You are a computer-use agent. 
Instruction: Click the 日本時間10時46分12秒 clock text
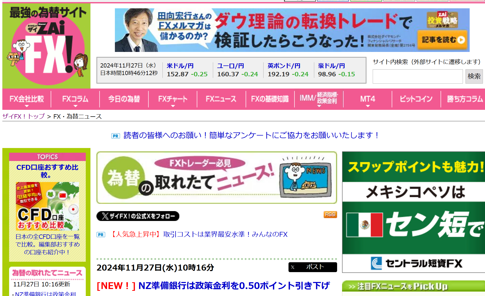pos(129,73)
